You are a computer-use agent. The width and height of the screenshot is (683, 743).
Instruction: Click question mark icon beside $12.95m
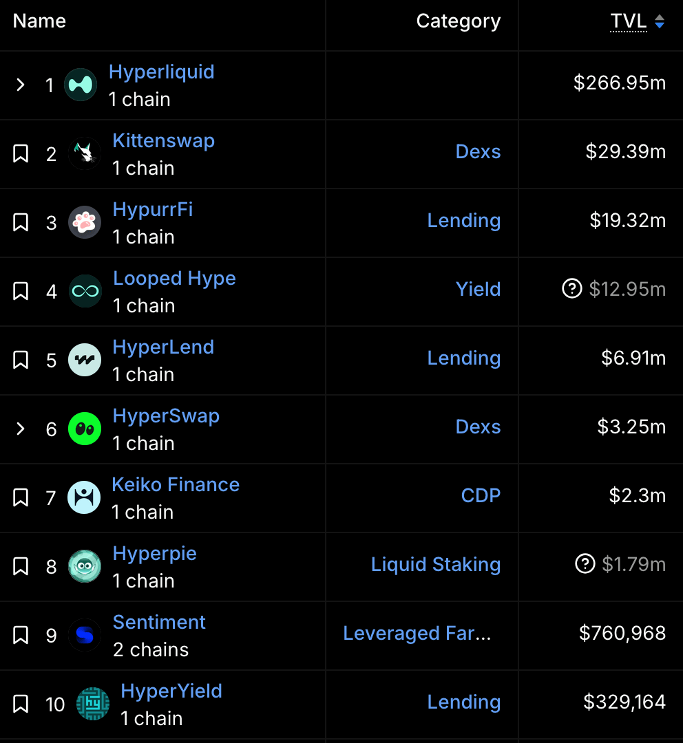[572, 289]
